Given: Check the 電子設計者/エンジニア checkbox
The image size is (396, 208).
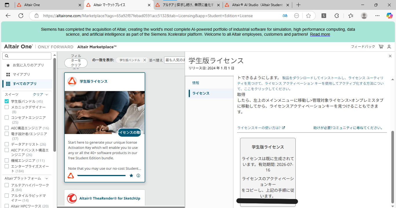Looking at the screenshot, I should [x=7, y=134].
